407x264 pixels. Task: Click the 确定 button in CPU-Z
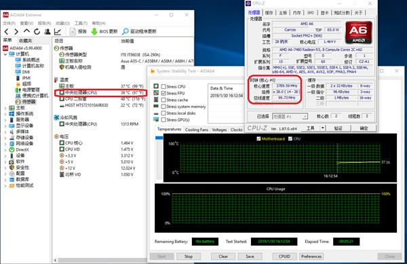pos(364,128)
